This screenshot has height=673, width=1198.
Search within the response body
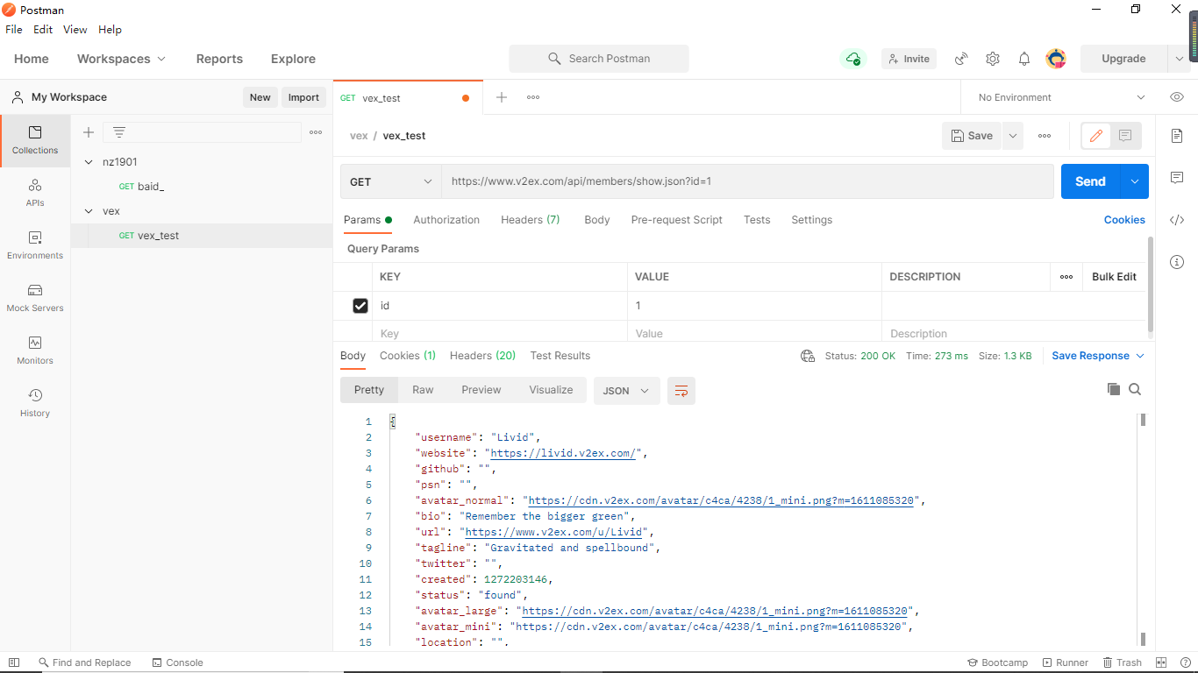tap(1135, 389)
